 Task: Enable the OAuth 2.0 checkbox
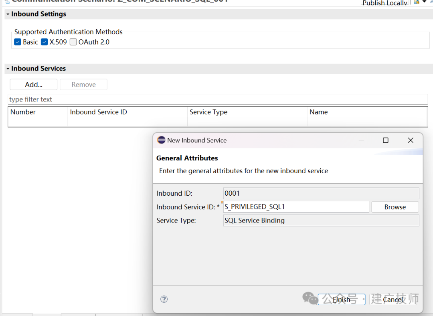[73, 42]
